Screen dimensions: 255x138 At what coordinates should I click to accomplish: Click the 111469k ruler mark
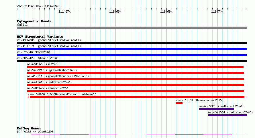[x=166, y=11]
